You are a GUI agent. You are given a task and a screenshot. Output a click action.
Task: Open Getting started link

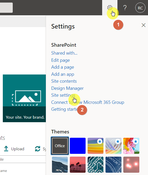(65, 109)
